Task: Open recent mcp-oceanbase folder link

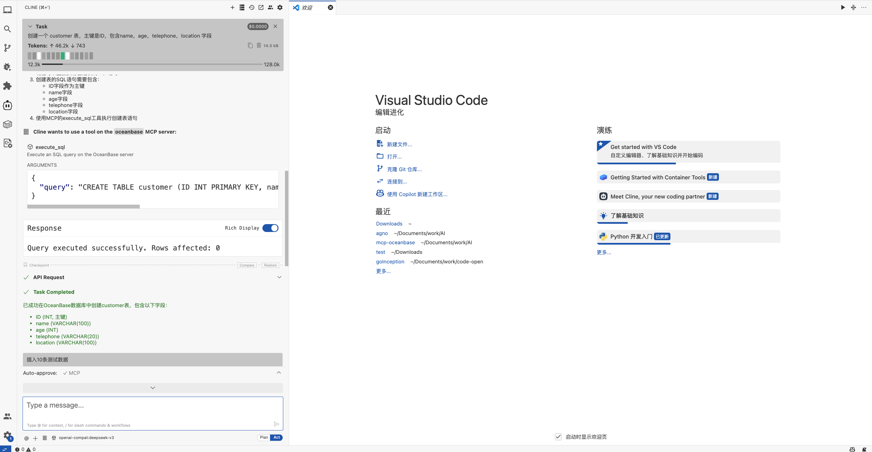Action: pos(395,243)
